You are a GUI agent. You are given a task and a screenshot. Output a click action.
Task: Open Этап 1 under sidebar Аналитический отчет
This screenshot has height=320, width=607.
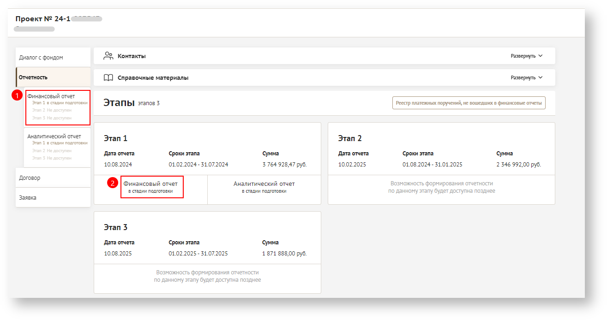click(x=60, y=143)
